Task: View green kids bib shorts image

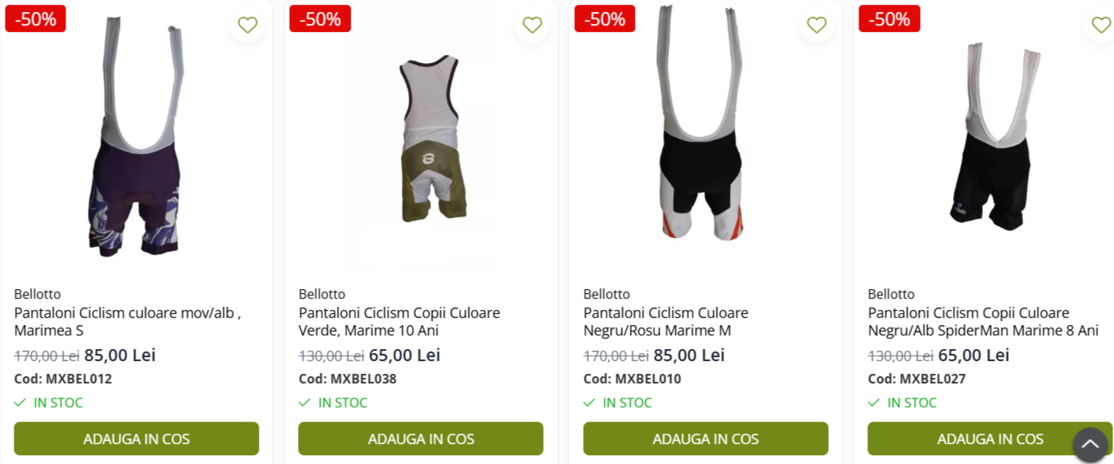Action: click(x=431, y=140)
